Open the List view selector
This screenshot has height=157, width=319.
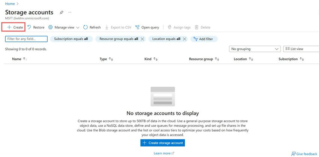301,49
